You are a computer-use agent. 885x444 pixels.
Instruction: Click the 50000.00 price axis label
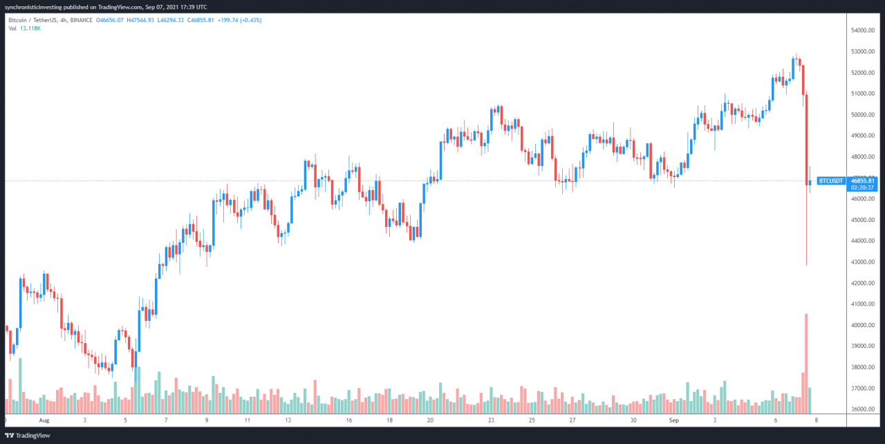pyautogui.click(x=865, y=115)
